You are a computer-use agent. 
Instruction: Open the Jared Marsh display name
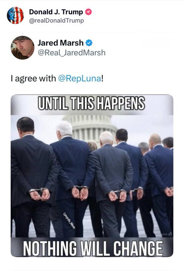[x=61, y=43]
